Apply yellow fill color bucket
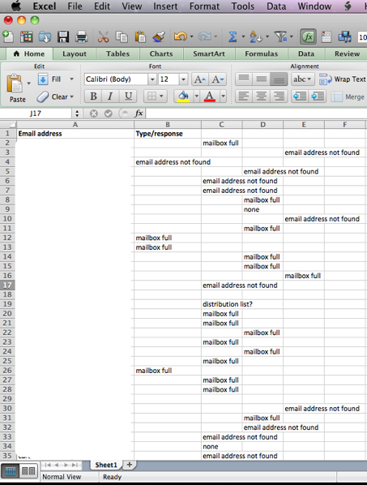Viewport: 367px width, 485px height. (x=183, y=97)
